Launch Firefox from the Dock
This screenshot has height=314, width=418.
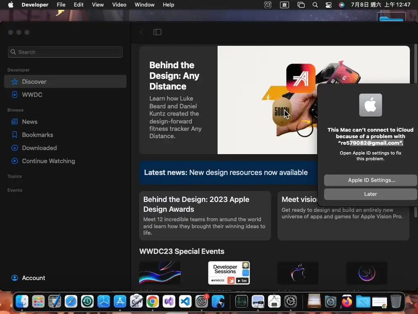pos(347,302)
